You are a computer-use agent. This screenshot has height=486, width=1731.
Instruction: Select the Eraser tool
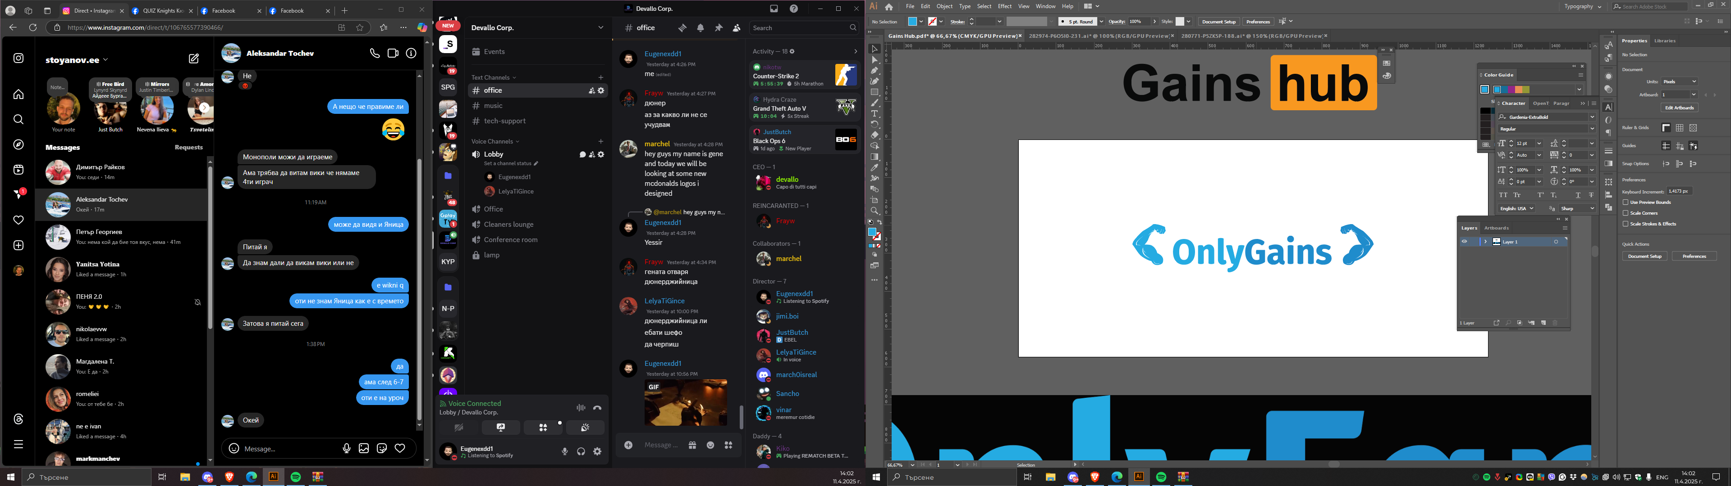click(874, 135)
